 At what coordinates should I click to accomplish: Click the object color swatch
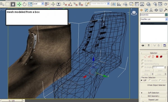[166, 15]
